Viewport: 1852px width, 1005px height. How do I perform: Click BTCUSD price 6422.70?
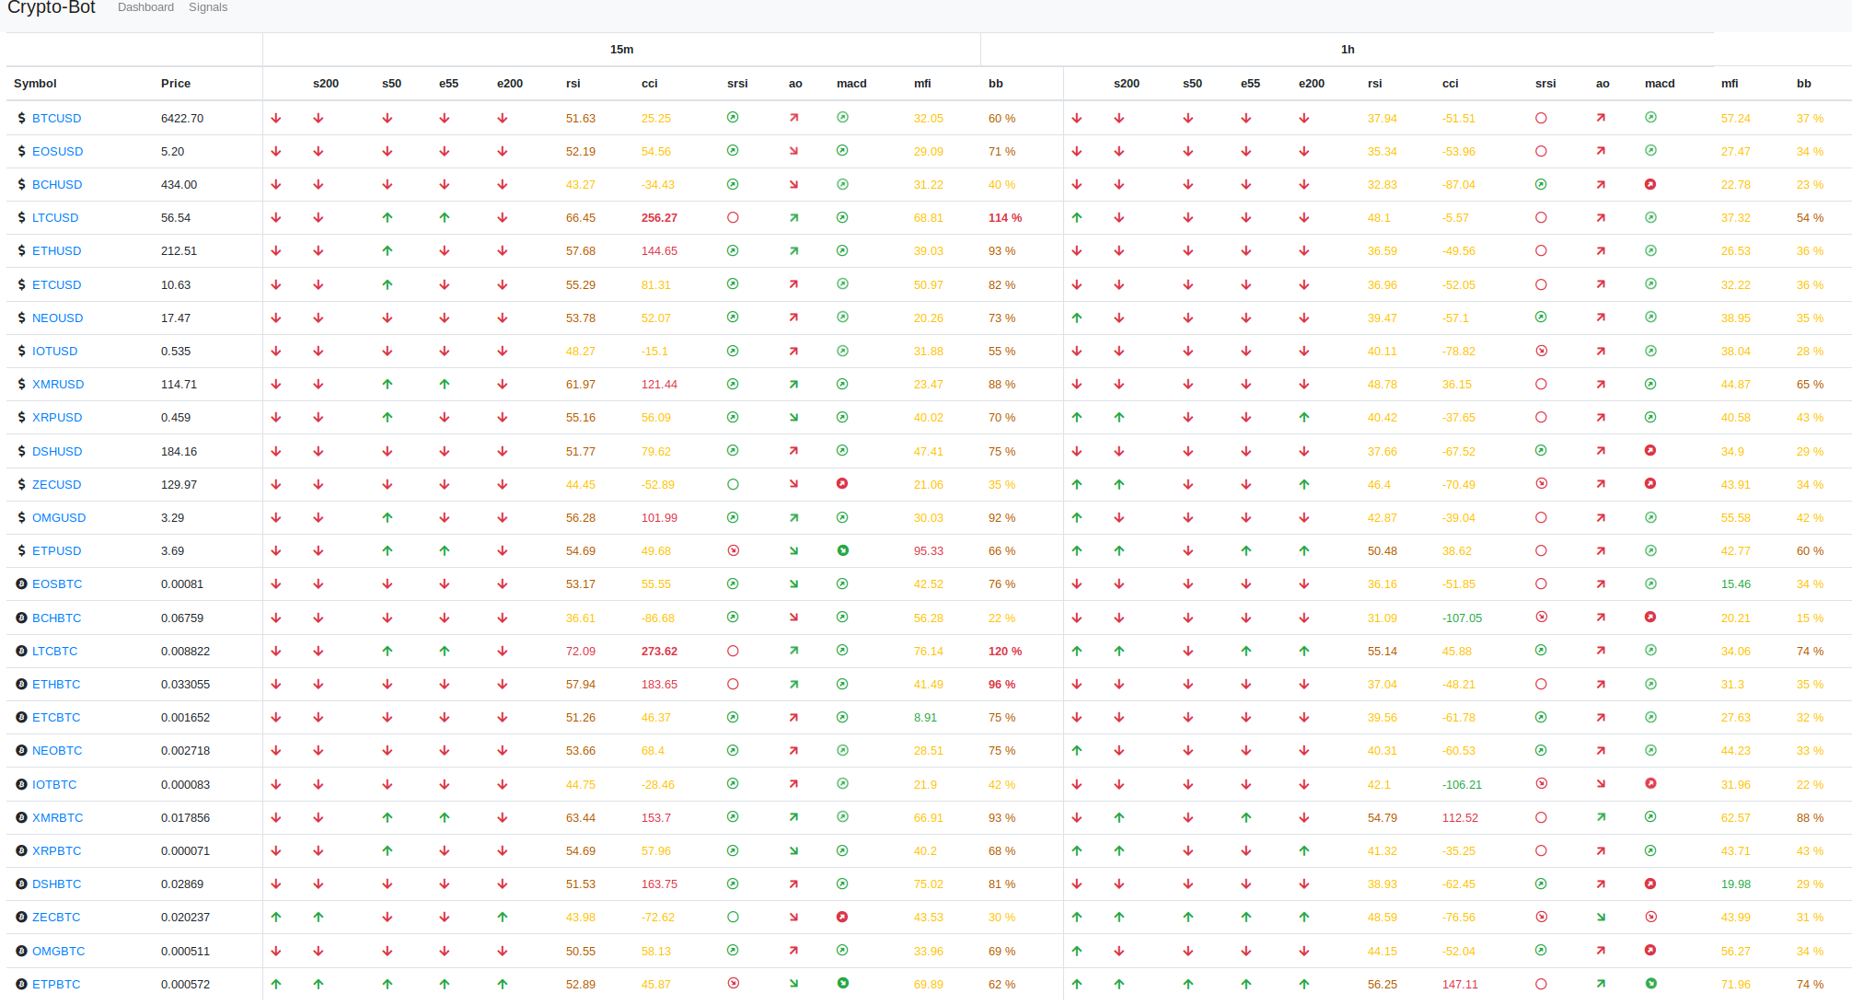182,118
